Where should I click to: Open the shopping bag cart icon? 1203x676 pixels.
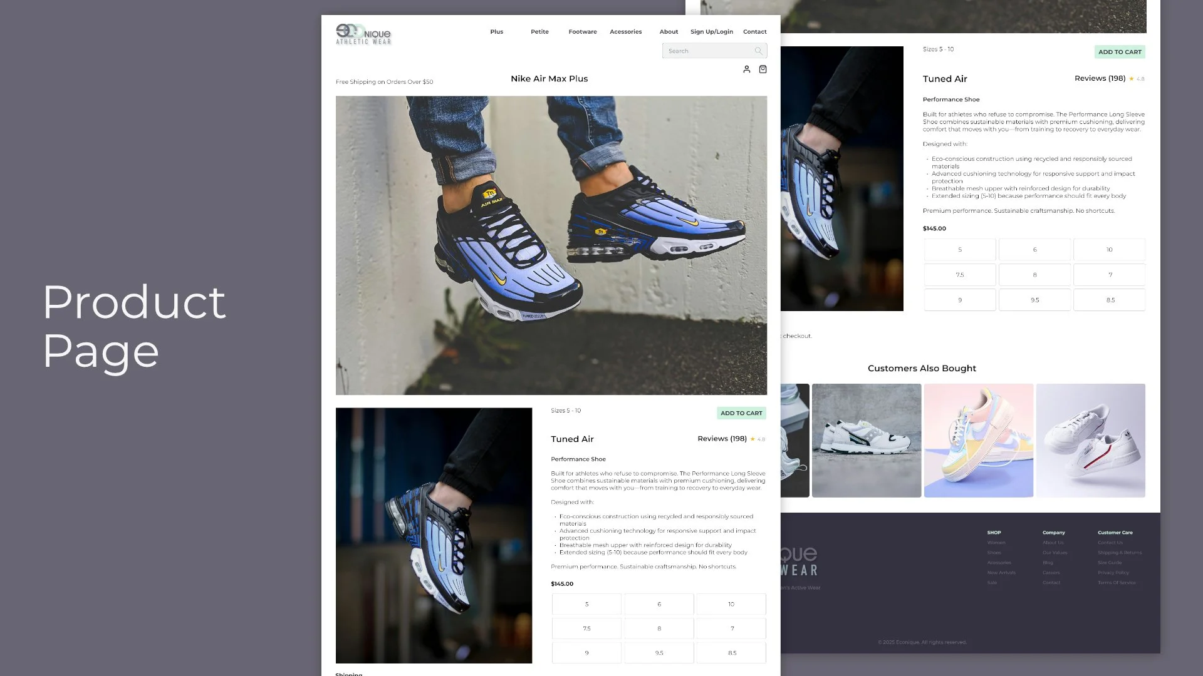point(763,69)
